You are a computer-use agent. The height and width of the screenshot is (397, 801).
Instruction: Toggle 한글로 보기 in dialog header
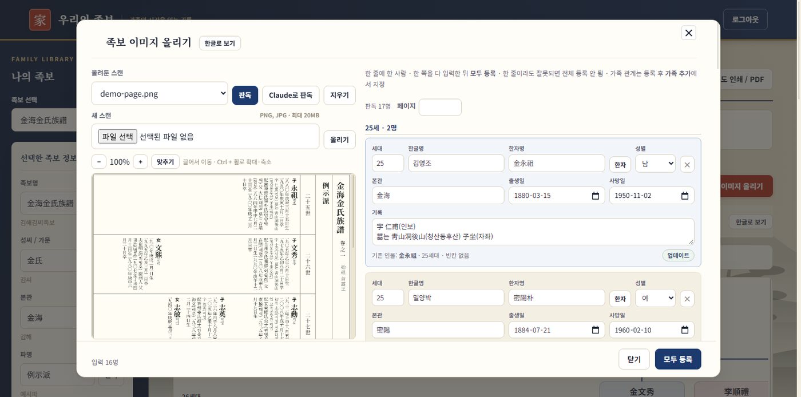click(x=220, y=43)
